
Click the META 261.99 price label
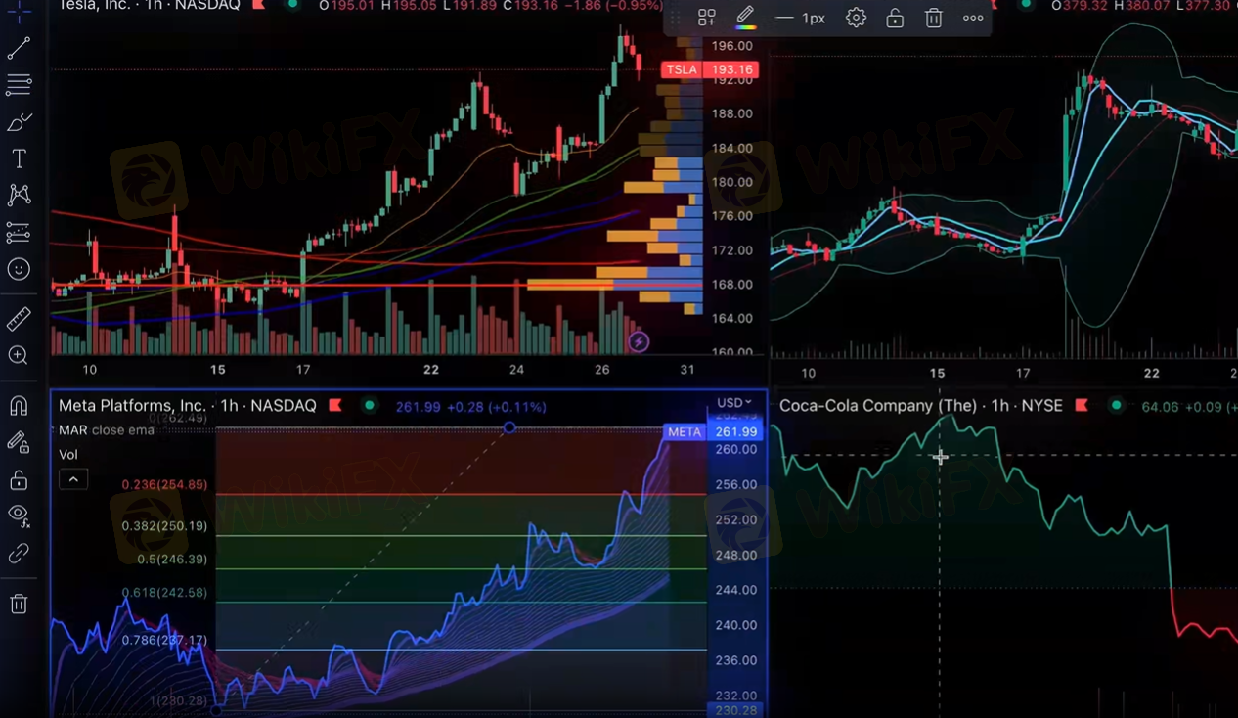coord(712,431)
